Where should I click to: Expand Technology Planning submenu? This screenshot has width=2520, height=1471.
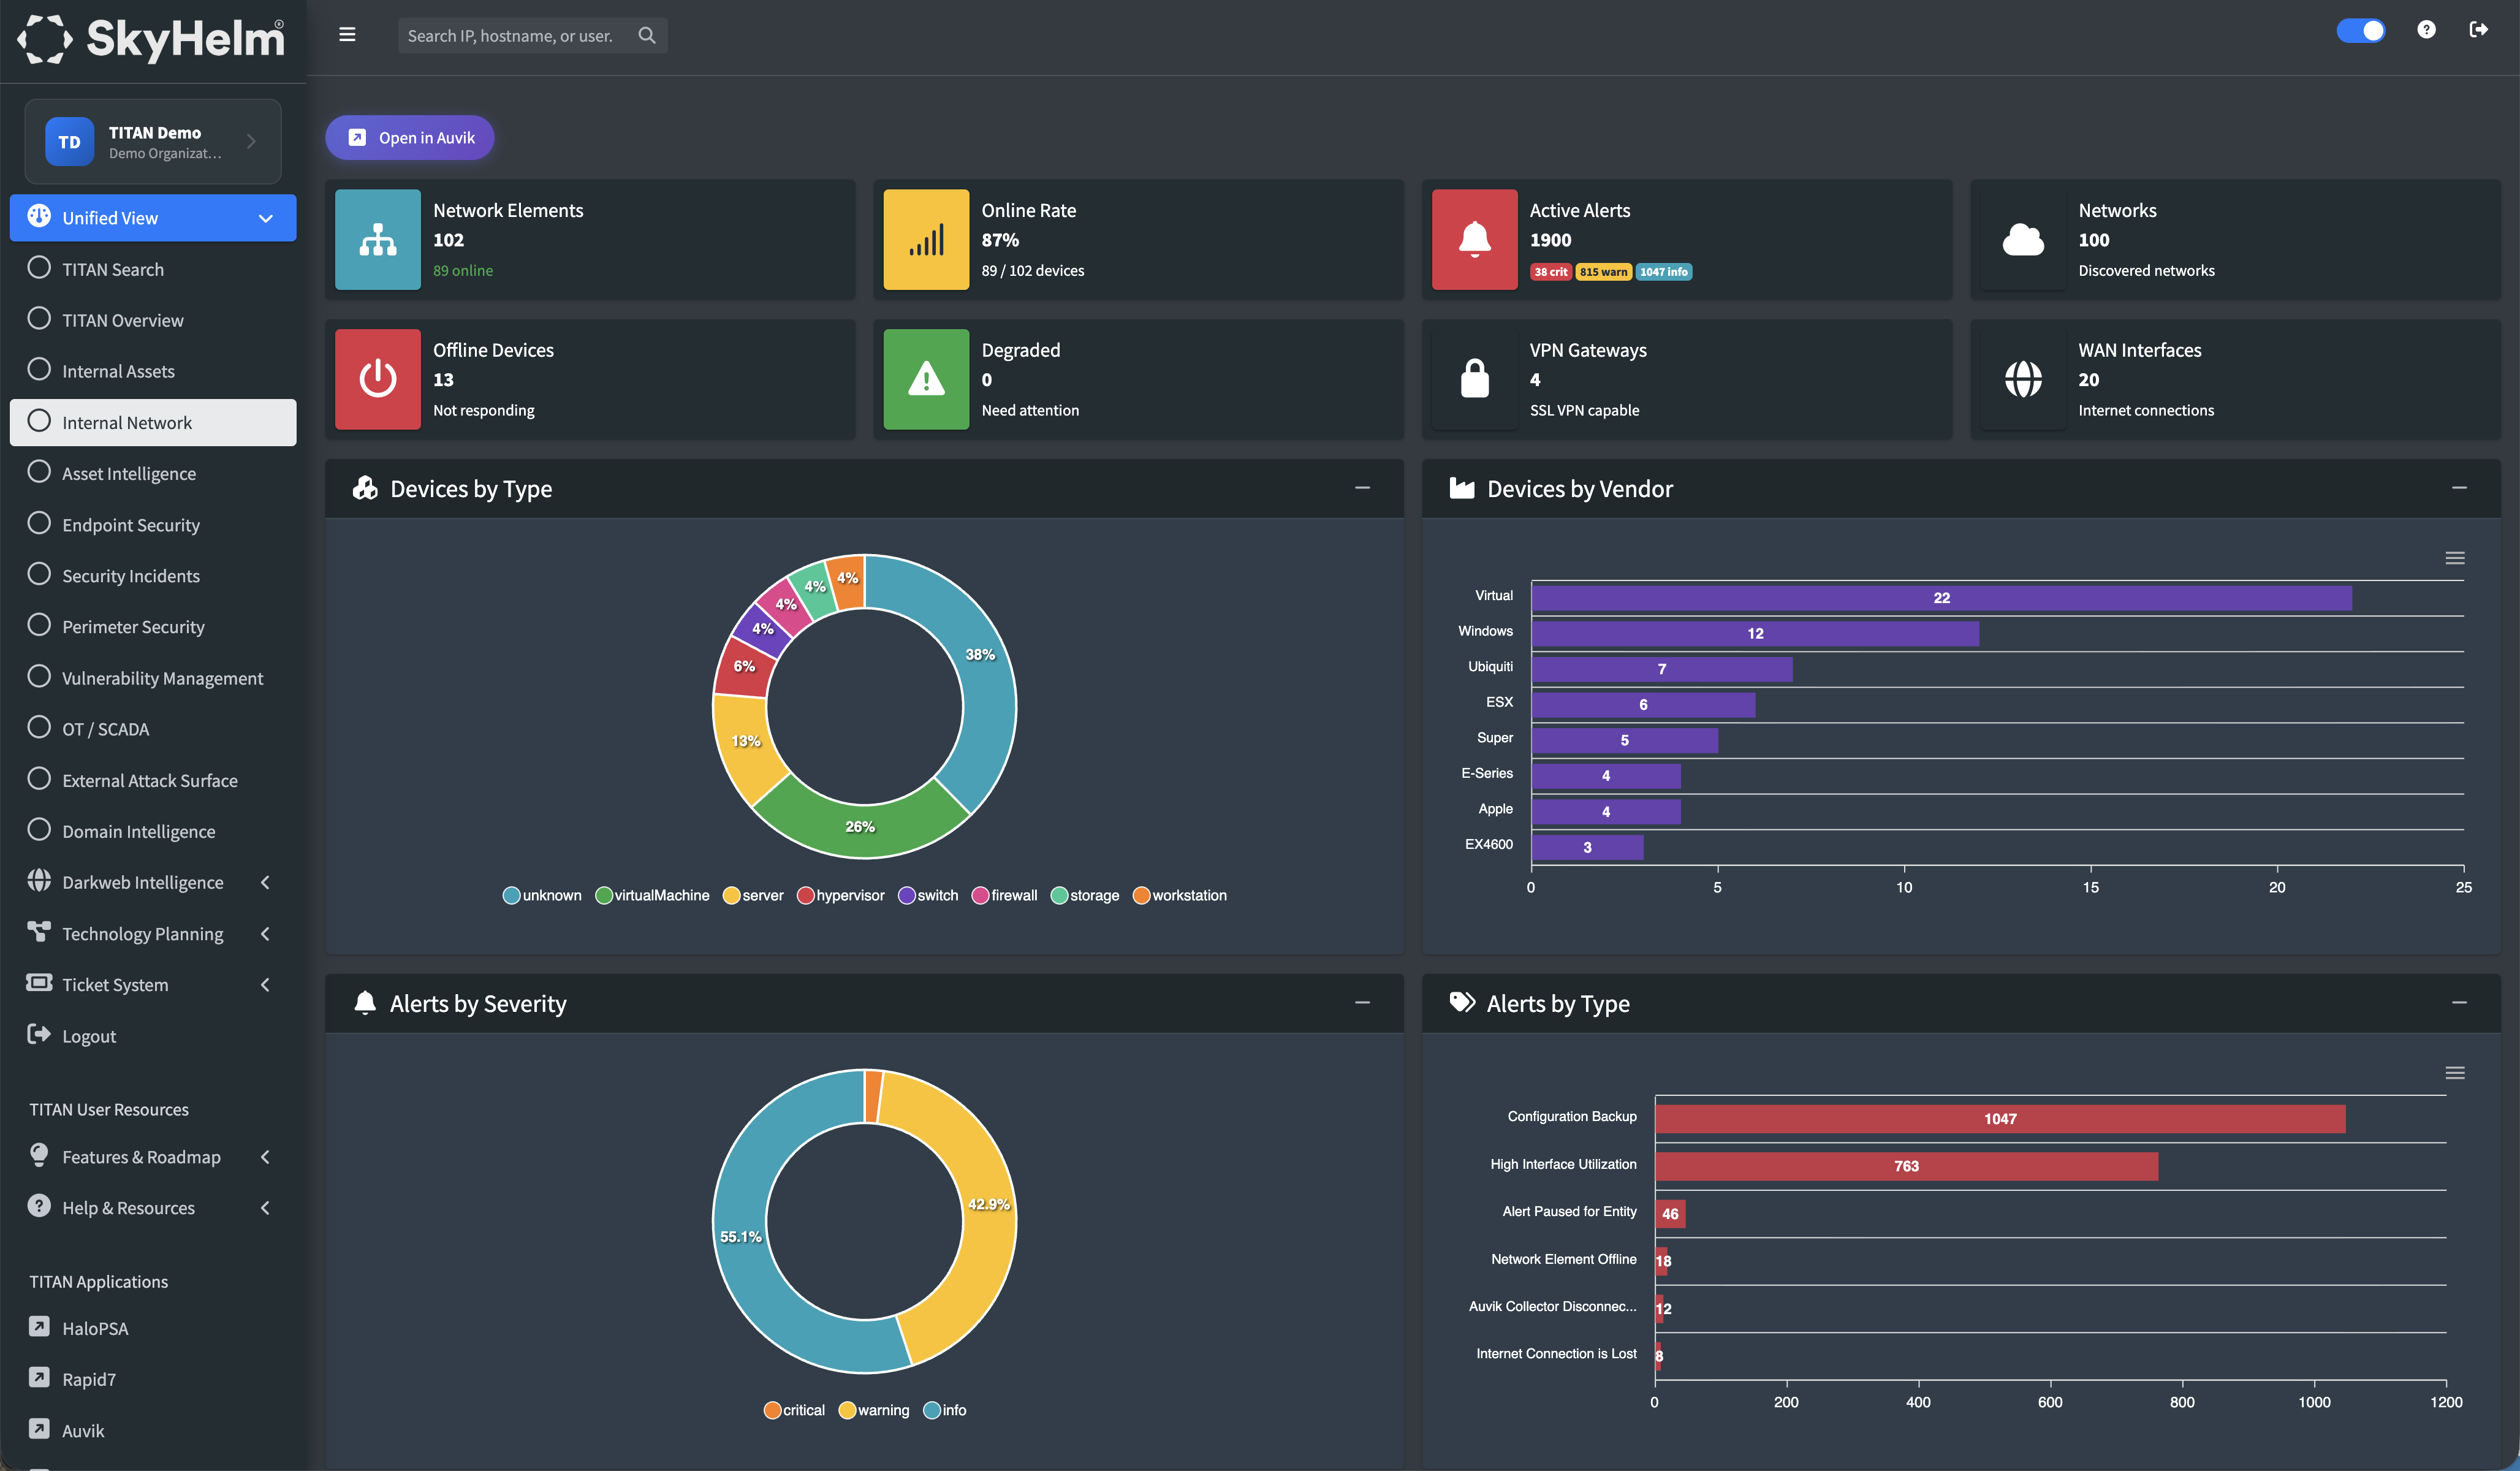point(153,933)
